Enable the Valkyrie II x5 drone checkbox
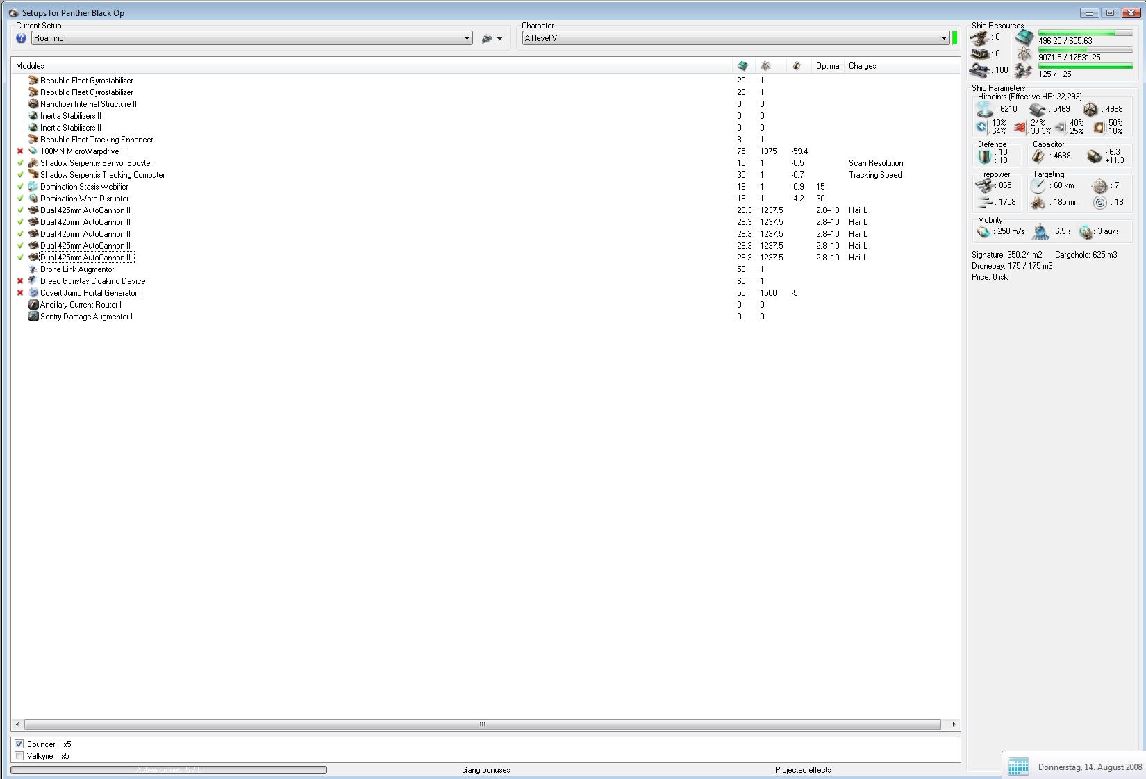Screen dimensions: 1146x779 point(19,756)
